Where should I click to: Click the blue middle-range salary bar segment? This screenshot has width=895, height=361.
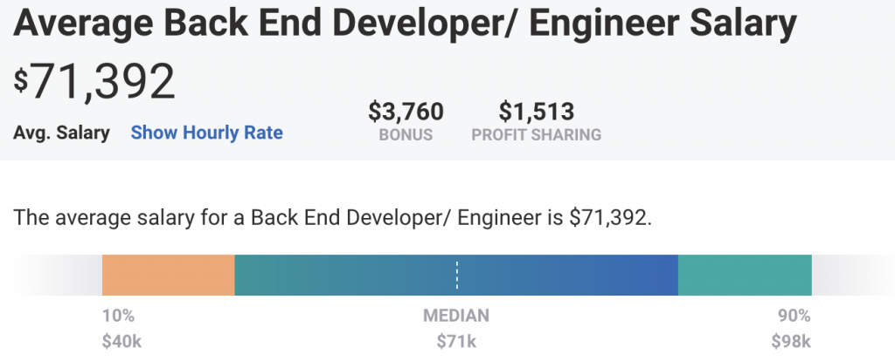559,275
